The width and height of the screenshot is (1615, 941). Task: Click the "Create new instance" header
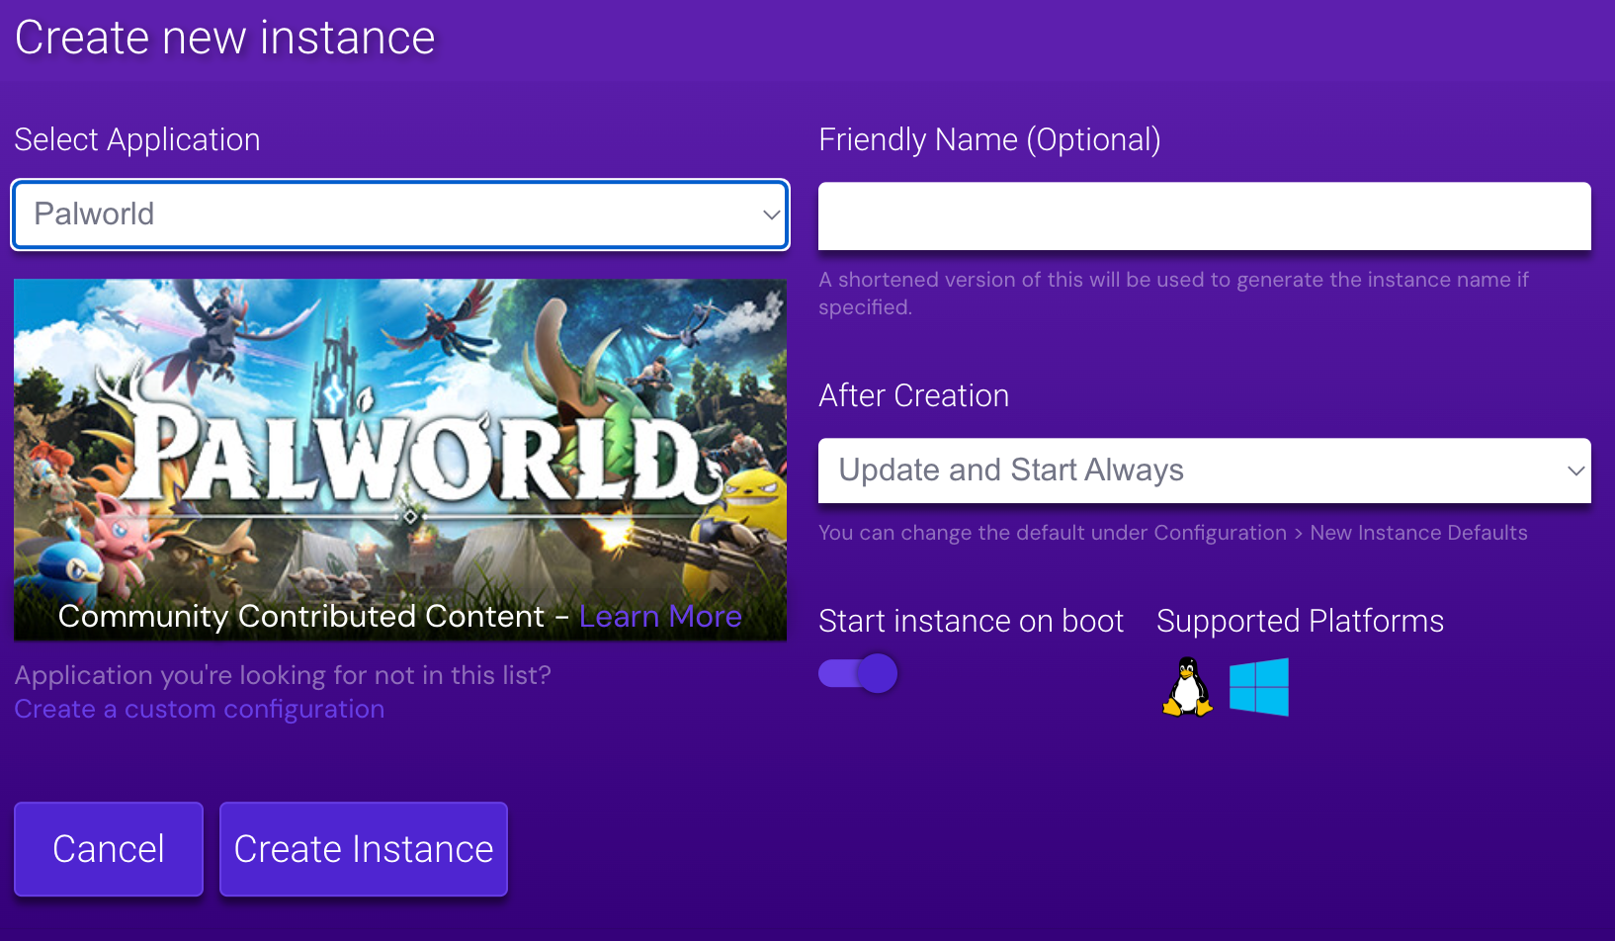[x=224, y=38]
